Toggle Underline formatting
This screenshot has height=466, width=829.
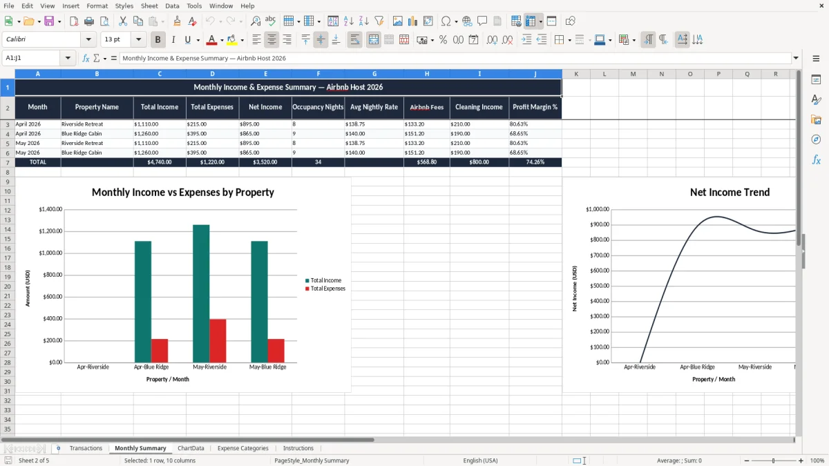pyautogui.click(x=188, y=40)
